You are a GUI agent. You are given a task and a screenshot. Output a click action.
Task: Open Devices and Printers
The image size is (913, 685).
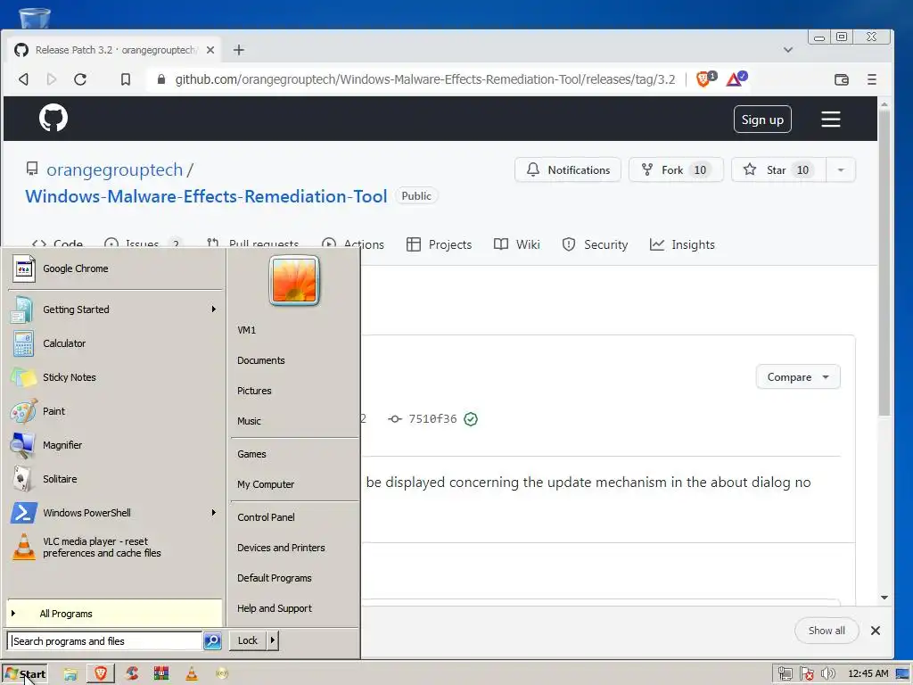pos(281,548)
